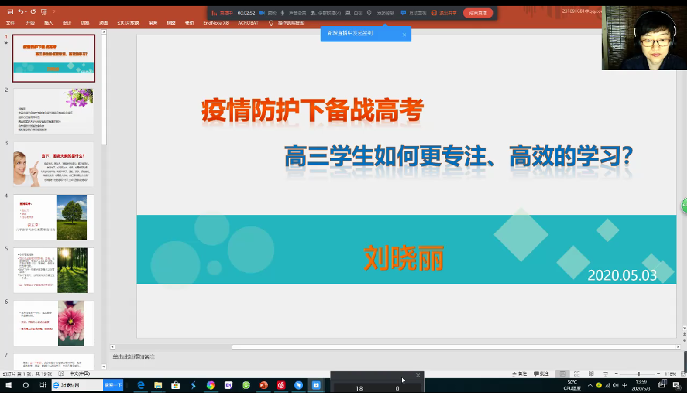The width and height of the screenshot is (687, 393).
Task: Click the exit sharing button in live toolbar
Action: tap(444, 13)
